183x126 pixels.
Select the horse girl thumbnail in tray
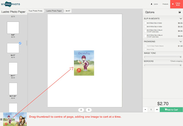click(x=21, y=119)
